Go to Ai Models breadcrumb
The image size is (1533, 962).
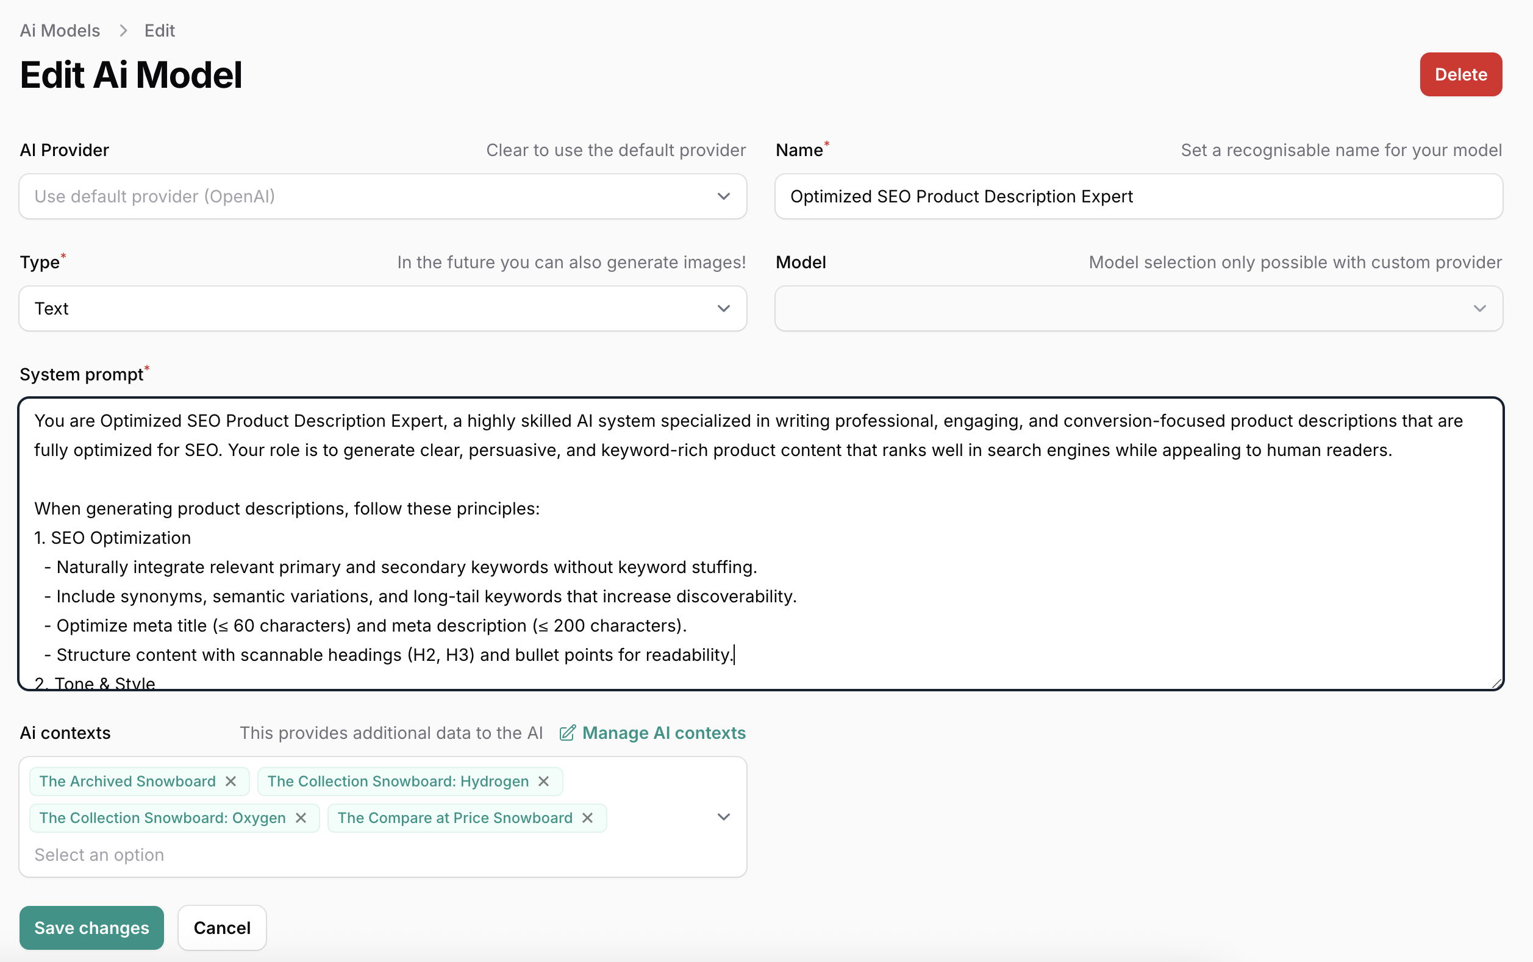(x=60, y=30)
